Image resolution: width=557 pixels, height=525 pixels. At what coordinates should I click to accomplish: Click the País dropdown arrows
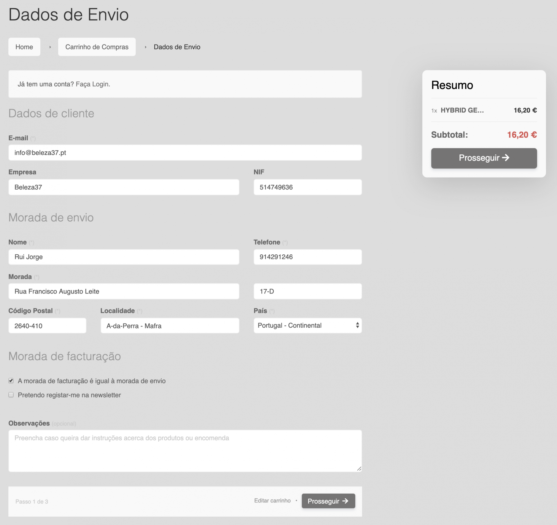[x=357, y=325]
